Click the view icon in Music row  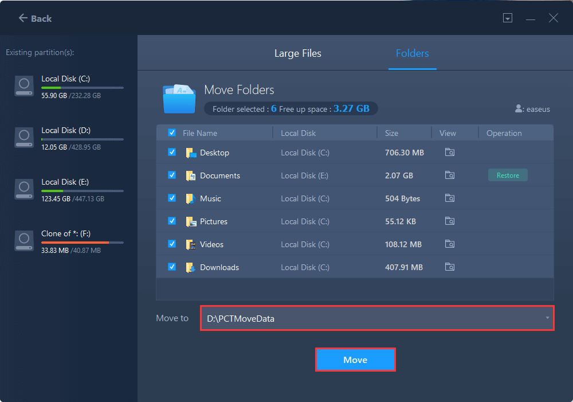[x=450, y=198]
